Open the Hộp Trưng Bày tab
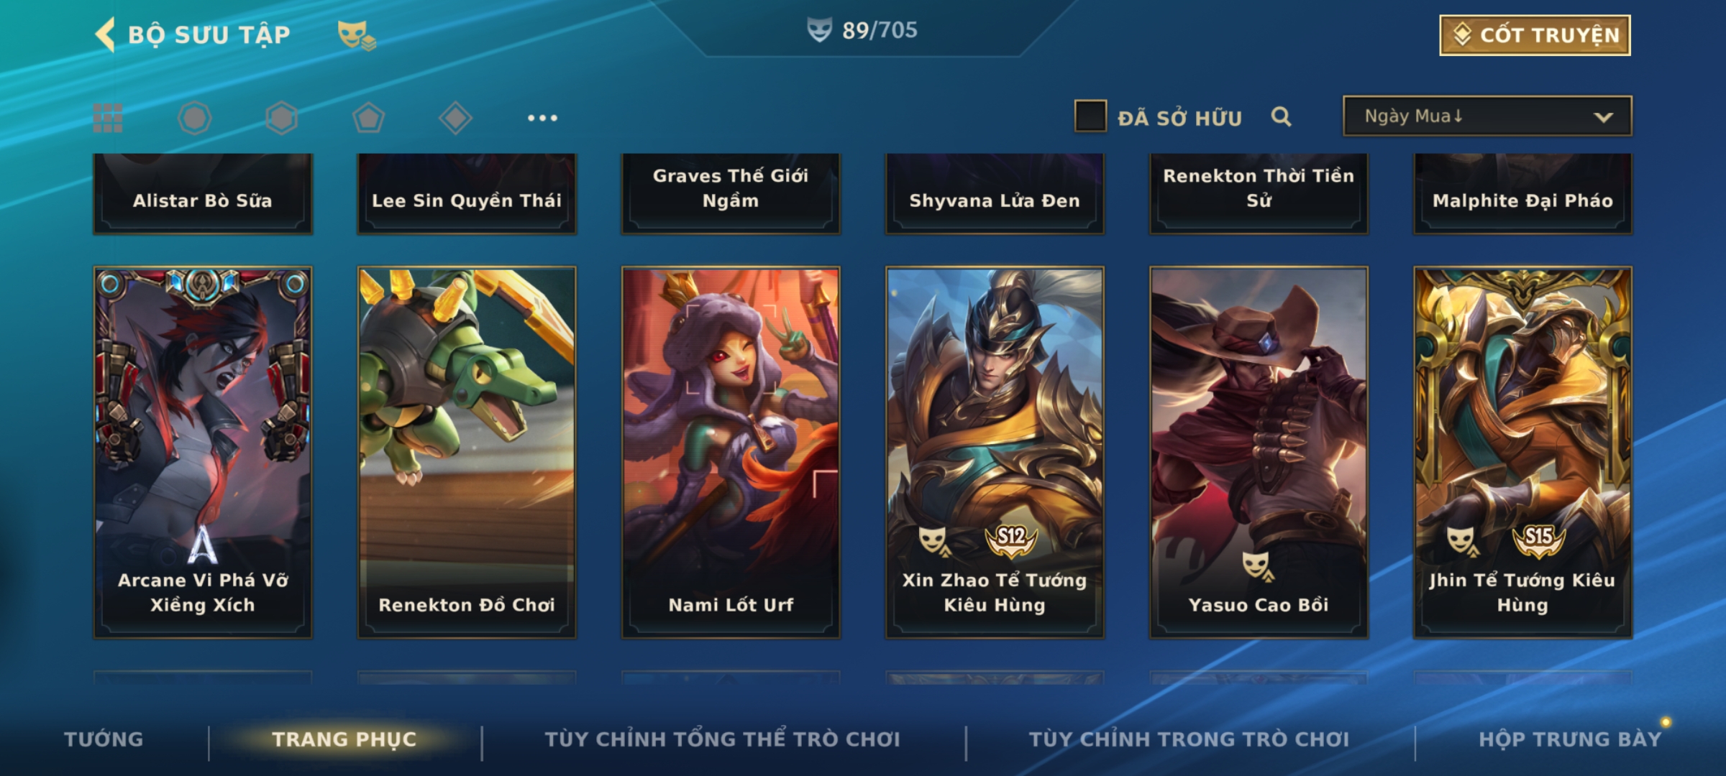This screenshot has width=1726, height=776. 1570,739
